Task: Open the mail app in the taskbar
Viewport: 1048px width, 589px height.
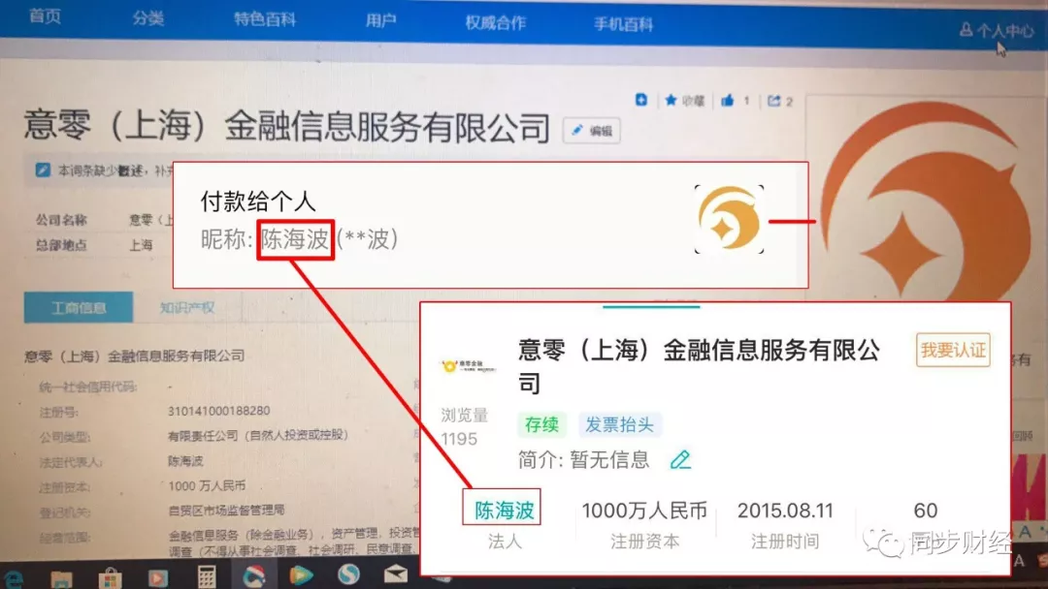Action: coord(395,575)
